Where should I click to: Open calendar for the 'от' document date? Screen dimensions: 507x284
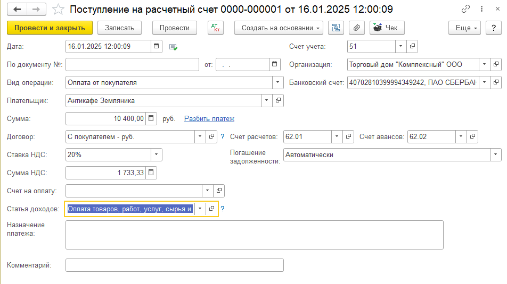[274, 64]
